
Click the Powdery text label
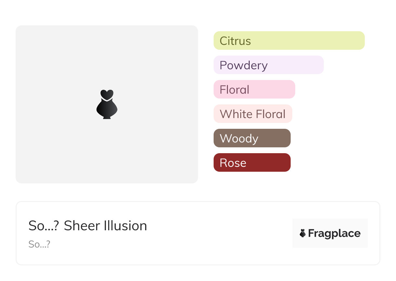[244, 65]
